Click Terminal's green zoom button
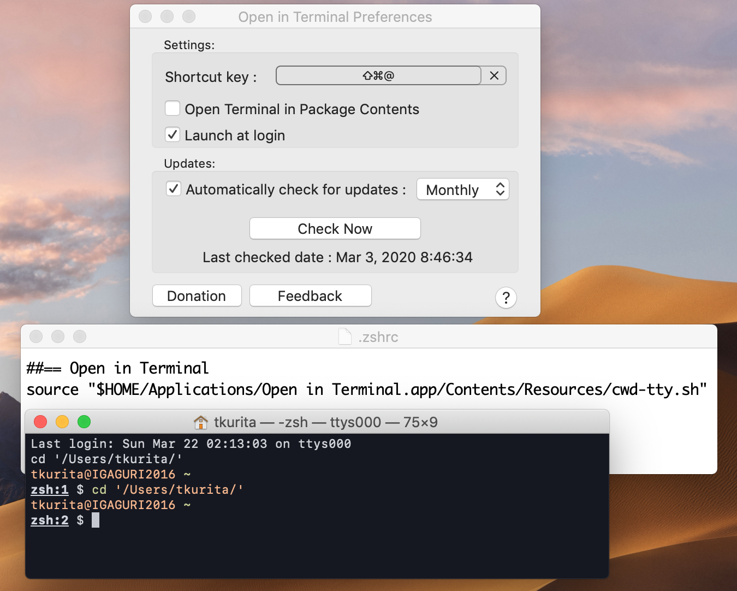This screenshot has height=591, width=737. point(84,422)
